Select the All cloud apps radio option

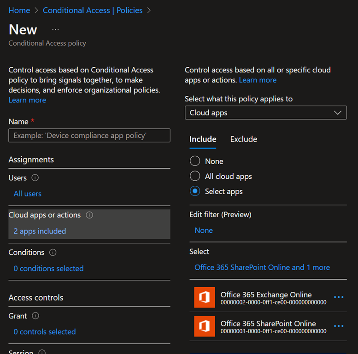point(195,176)
